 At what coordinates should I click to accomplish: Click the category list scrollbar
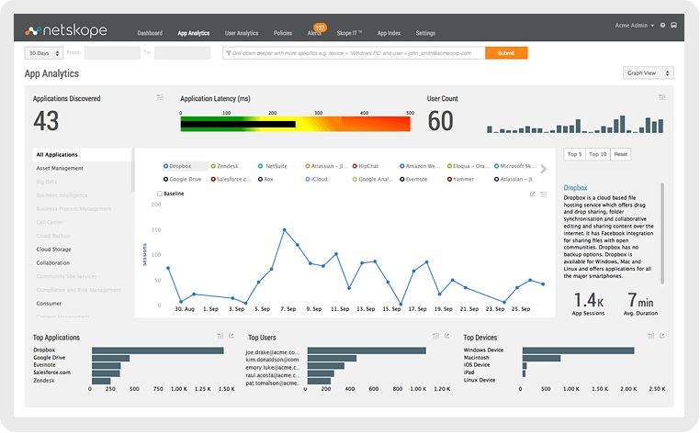(x=133, y=172)
